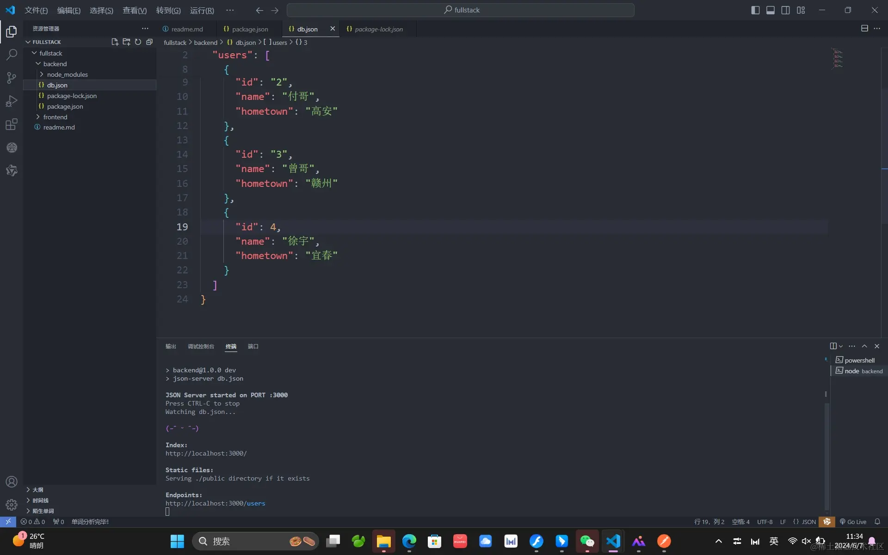Image resolution: width=888 pixels, height=555 pixels.
Task: Switch to 调试控制台 debug console tab
Action: (201, 346)
